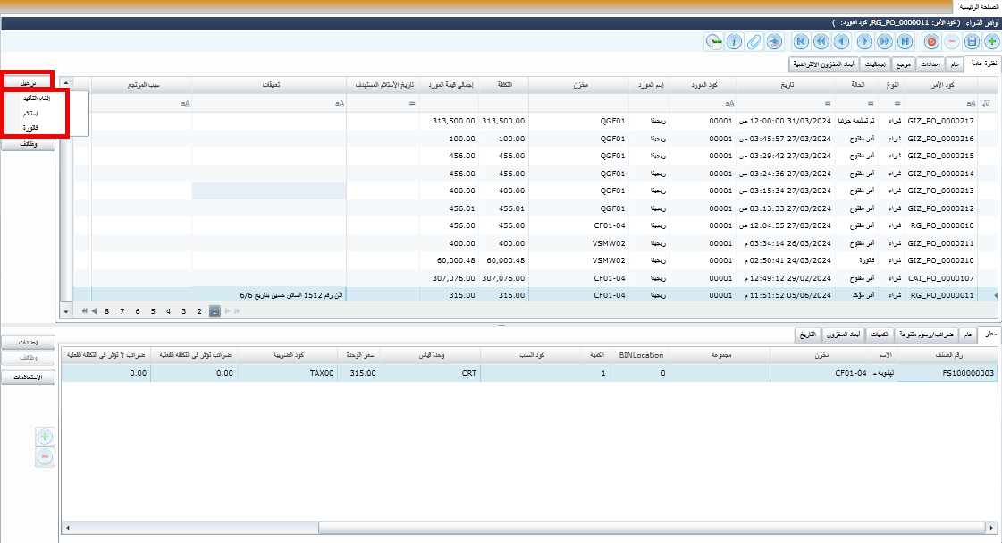This screenshot has height=543, width=1002.
Task: Select إلغاء التأكيد from the dropdown menu
Action: coord(36,98)
